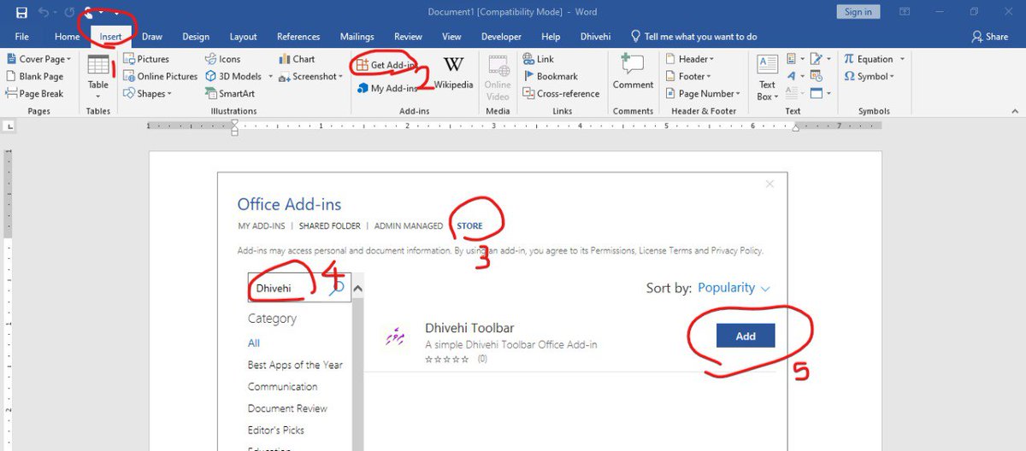The height and width of the screenshot is (451, 1026).
Task: Select ADMIN MANAGED in the dialog
Action: point(409,226)
